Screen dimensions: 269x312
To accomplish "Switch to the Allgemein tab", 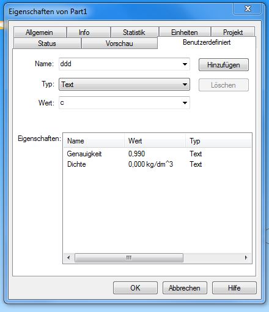I will pos(40,32).
